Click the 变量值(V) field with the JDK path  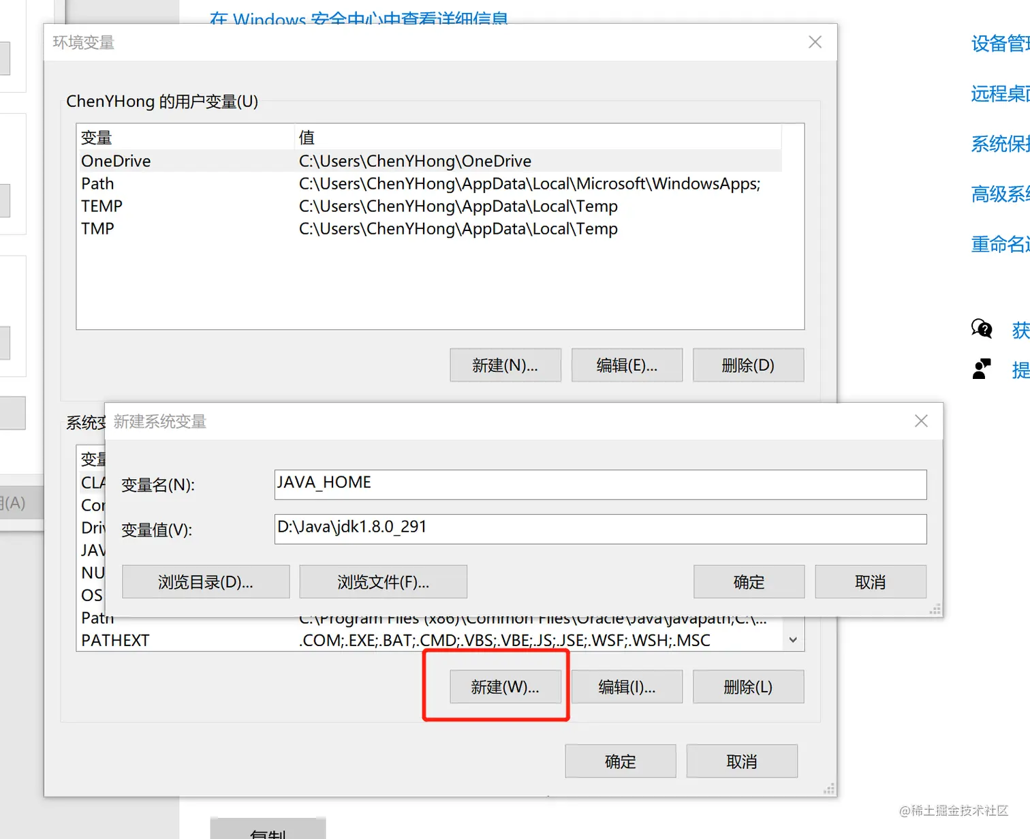tap(600, 529)
